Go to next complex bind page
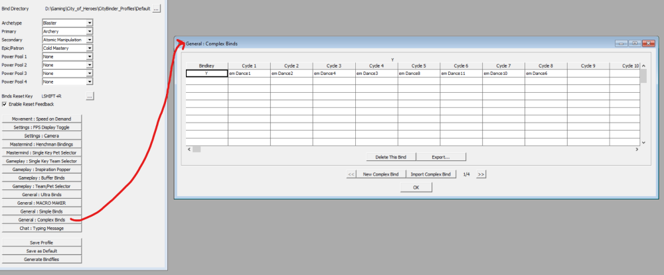Image resolution: width=664 pixels, height=275 pixels. (481, 174)
